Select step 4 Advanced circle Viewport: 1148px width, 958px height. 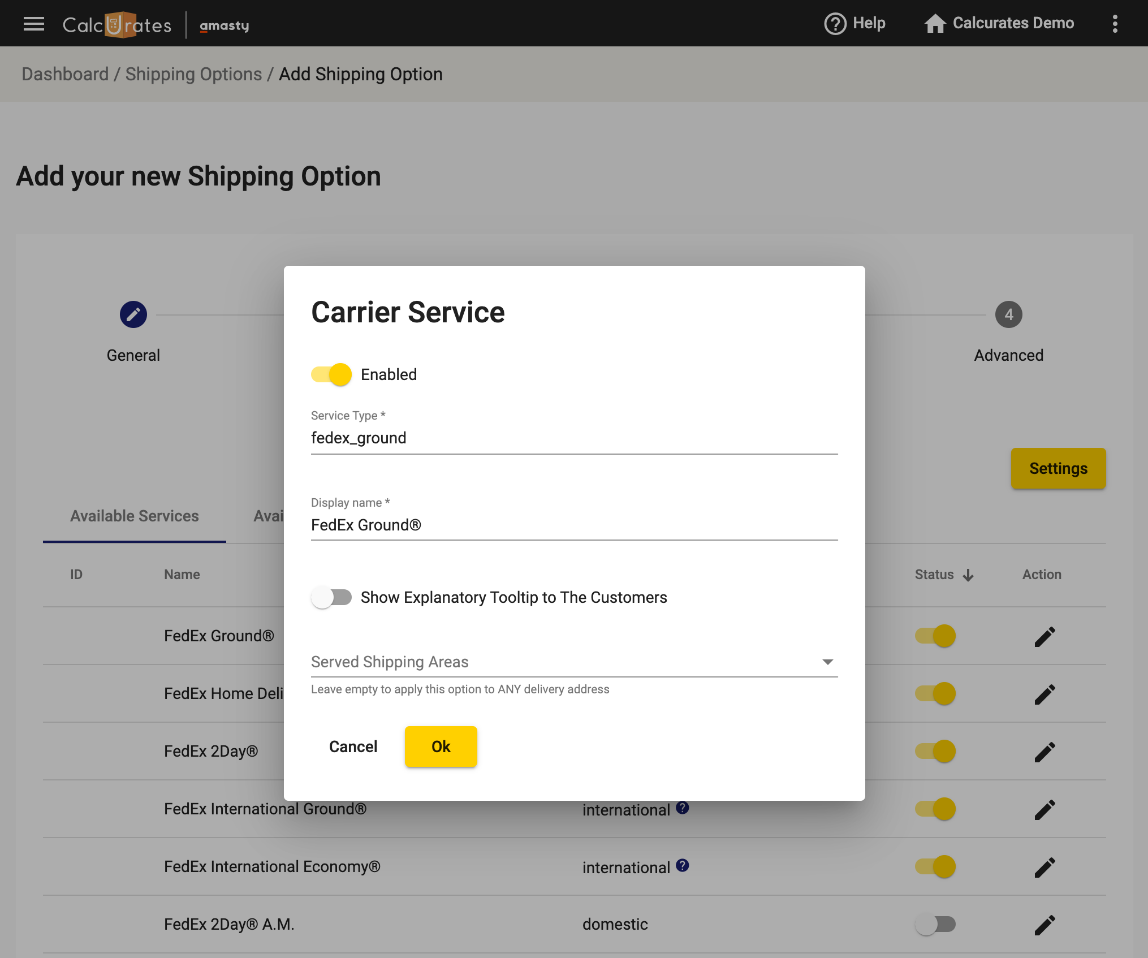click(x=1009, y=314)
